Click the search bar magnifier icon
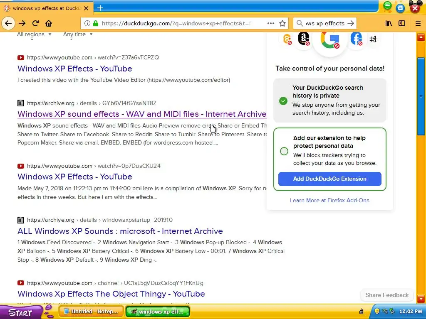Viewport: 426px width, 319px height. (300, 23)
